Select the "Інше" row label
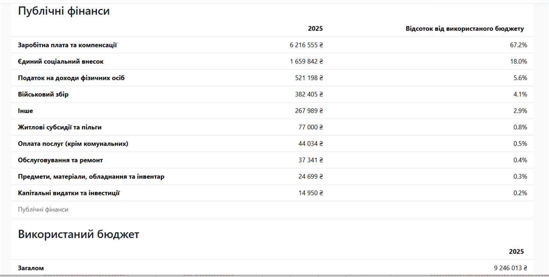This screenshot has height=277, width=549. 25,111
